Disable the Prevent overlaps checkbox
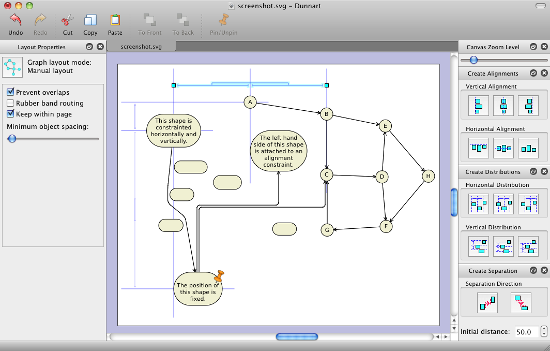550x351 pixels. click(10, 92)
